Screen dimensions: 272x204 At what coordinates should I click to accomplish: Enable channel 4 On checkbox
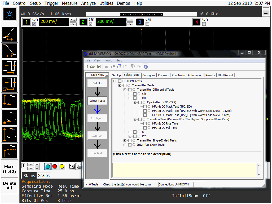click(x=204, y=24)
